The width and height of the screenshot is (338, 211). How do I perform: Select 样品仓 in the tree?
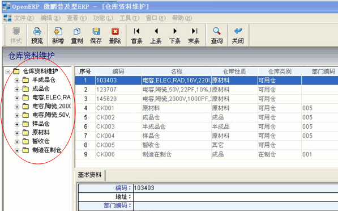tap(41, 124)
